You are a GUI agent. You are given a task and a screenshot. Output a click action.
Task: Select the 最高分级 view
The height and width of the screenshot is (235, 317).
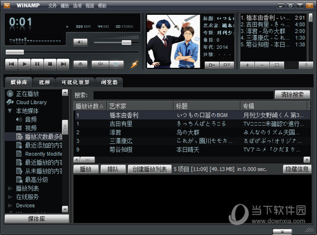[32, 180]
